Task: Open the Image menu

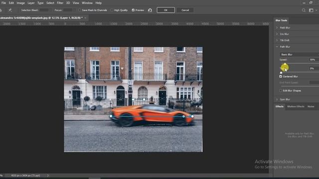Action: [20, 3]
